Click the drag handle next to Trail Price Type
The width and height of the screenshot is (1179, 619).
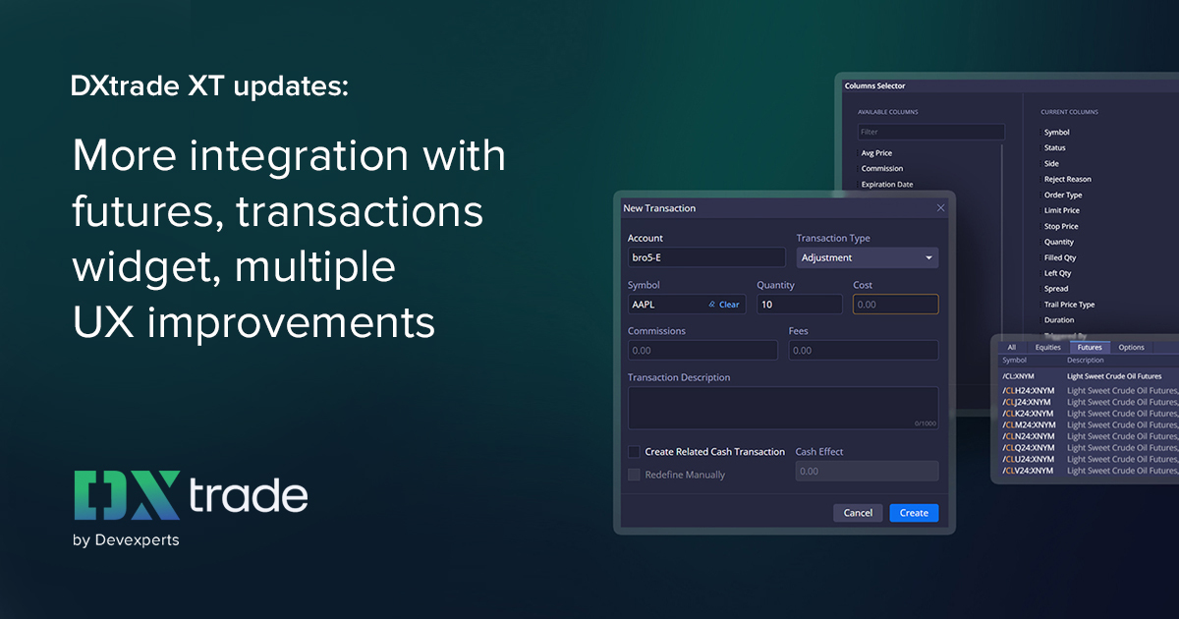coord(1040,304)
